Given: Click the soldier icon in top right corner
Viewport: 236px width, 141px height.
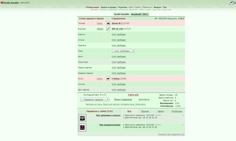Looking at the screenshot, I should click(x=231, y=3).
